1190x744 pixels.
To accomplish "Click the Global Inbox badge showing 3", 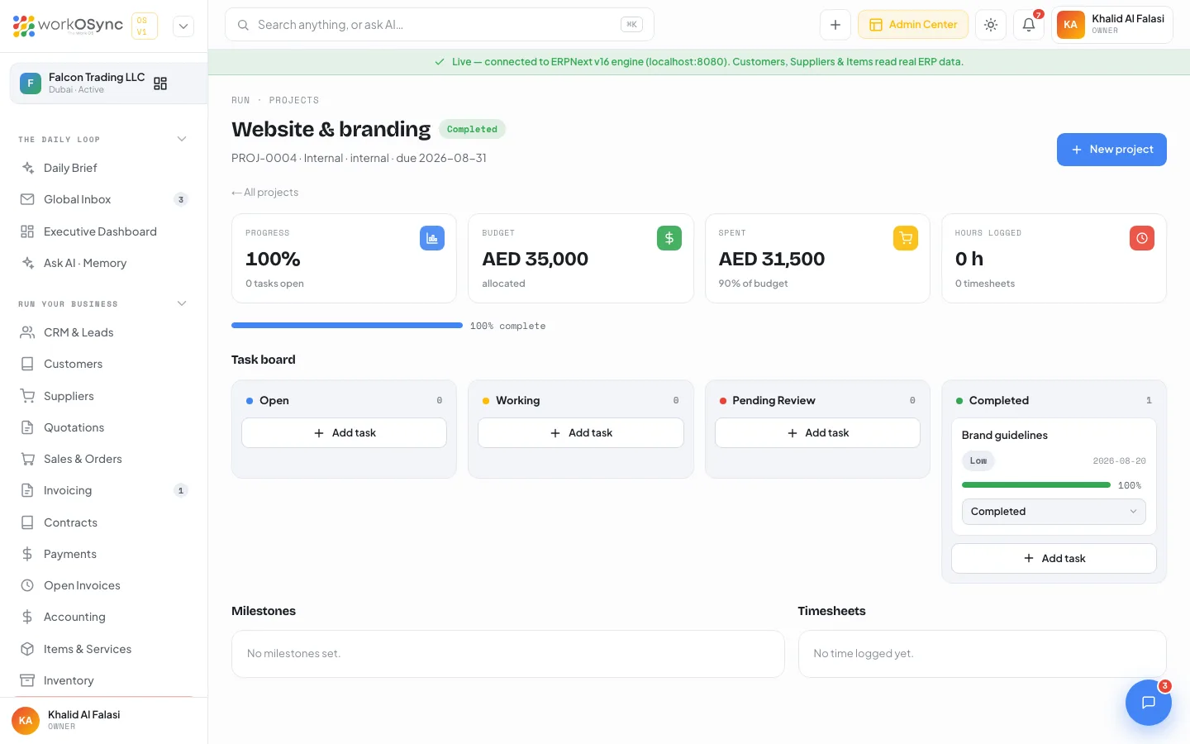I will 181,199.
